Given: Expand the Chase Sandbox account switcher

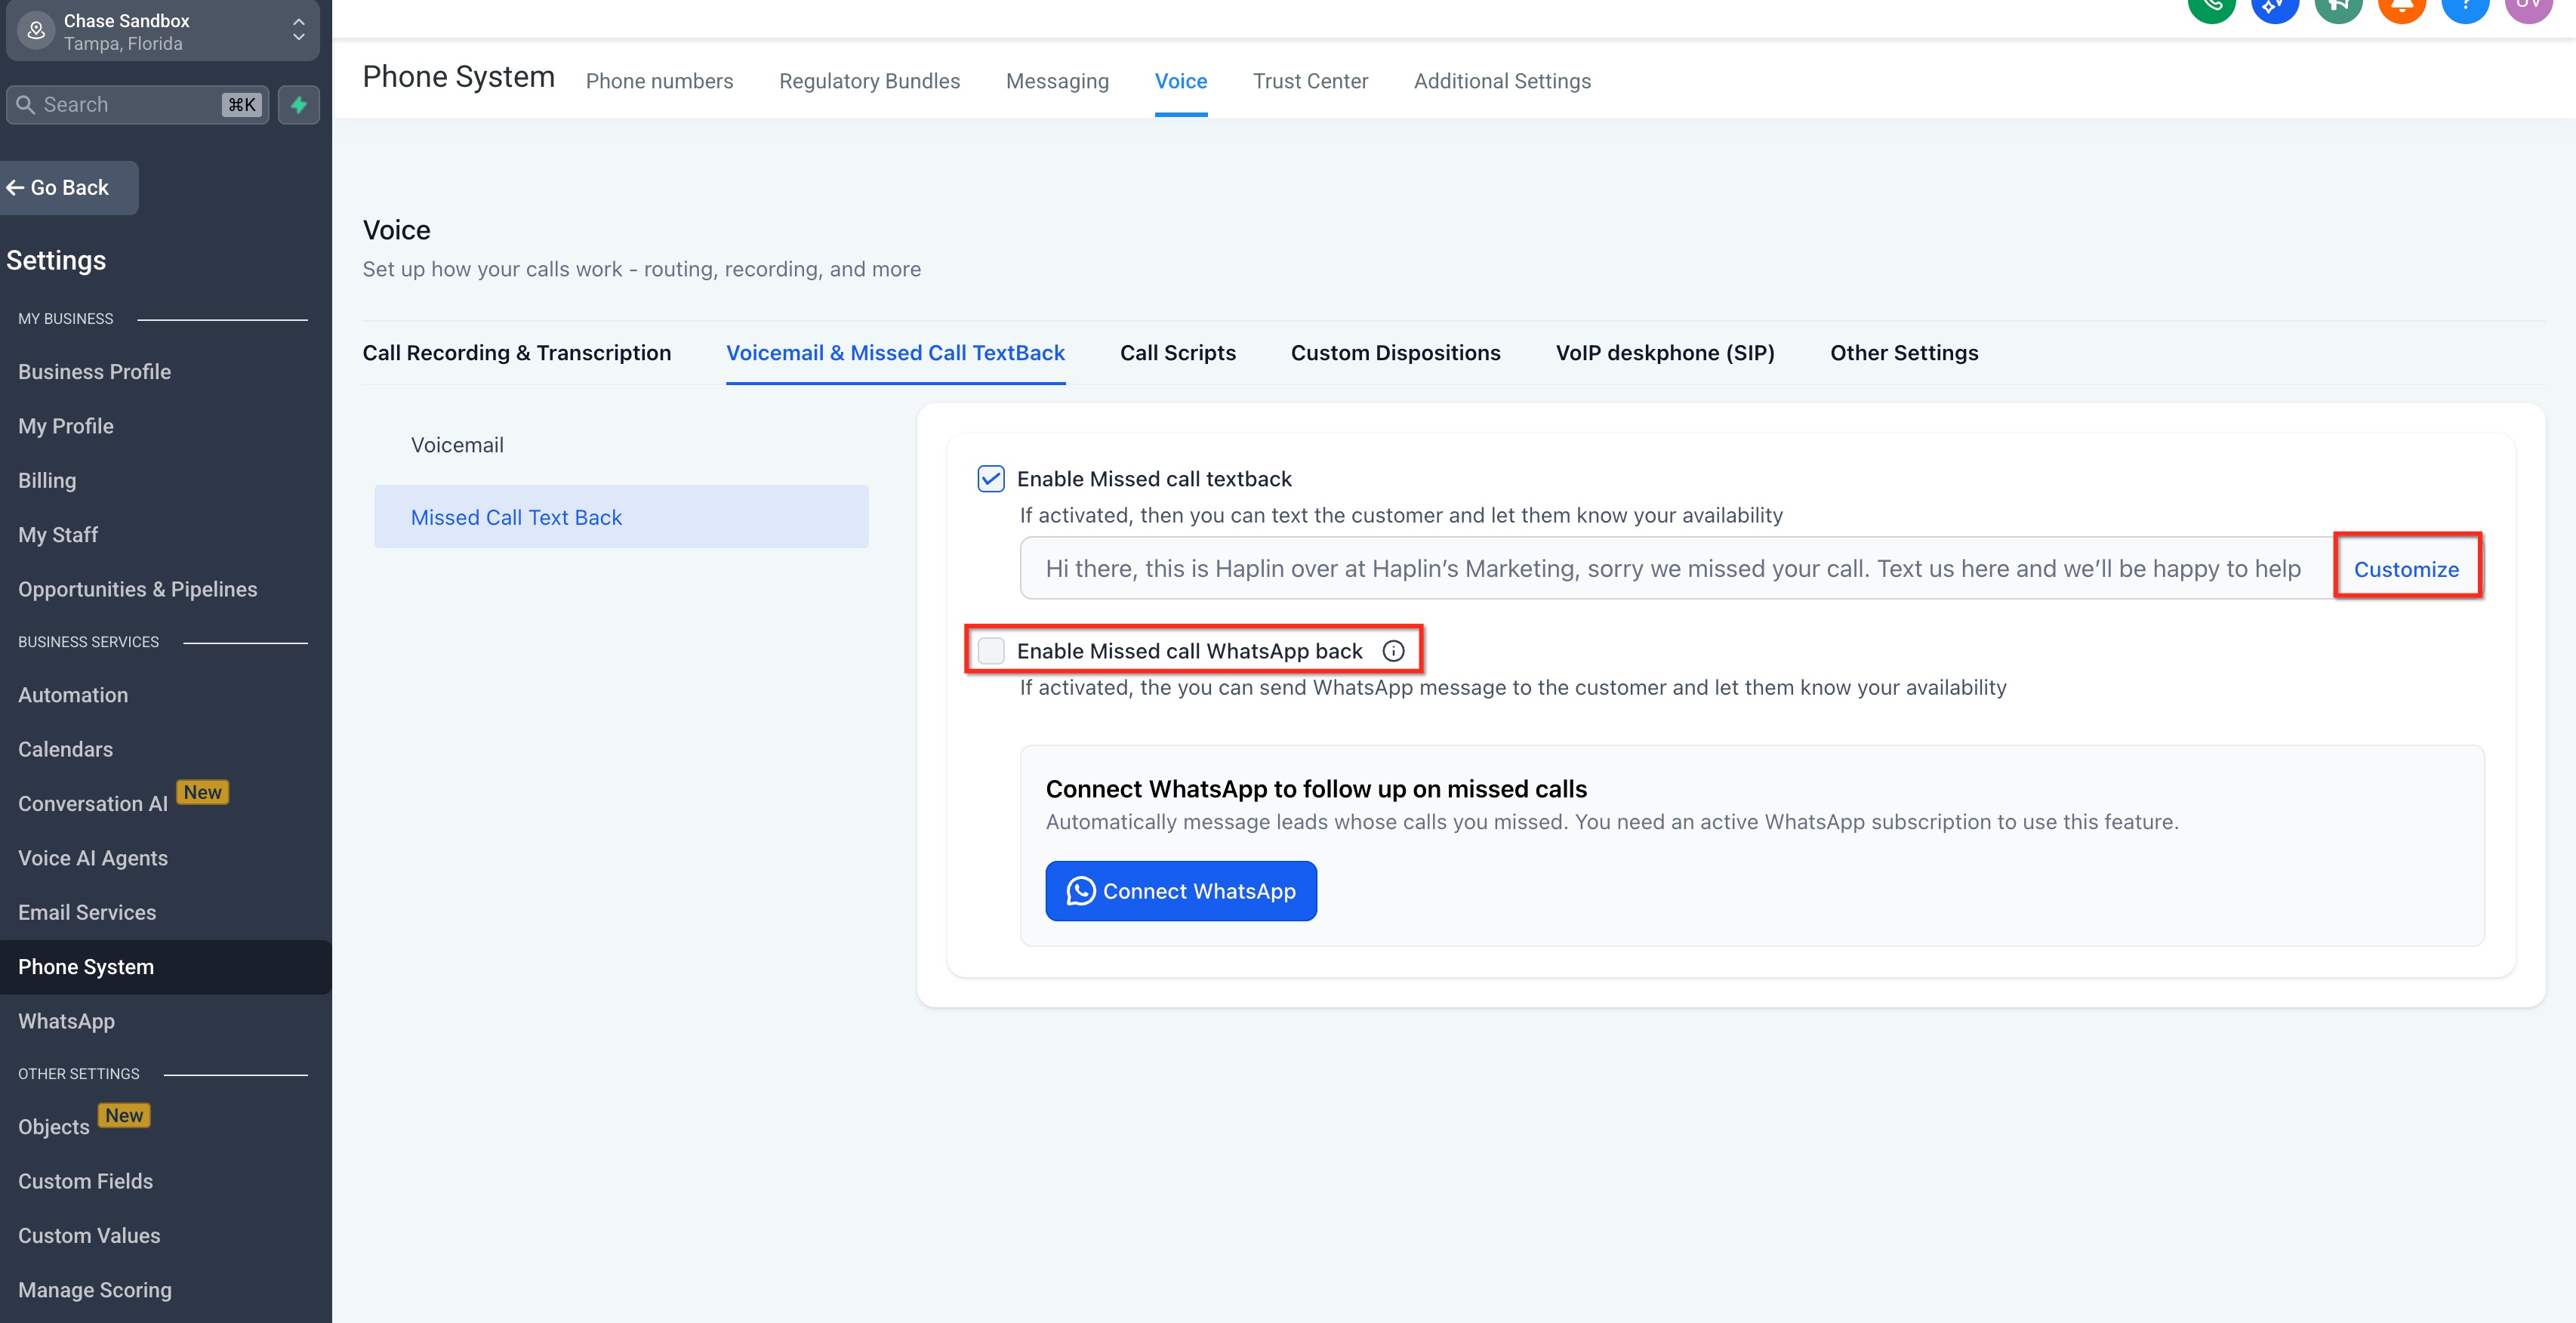Looking at the screenshot, I should click(x=163, y=31).
